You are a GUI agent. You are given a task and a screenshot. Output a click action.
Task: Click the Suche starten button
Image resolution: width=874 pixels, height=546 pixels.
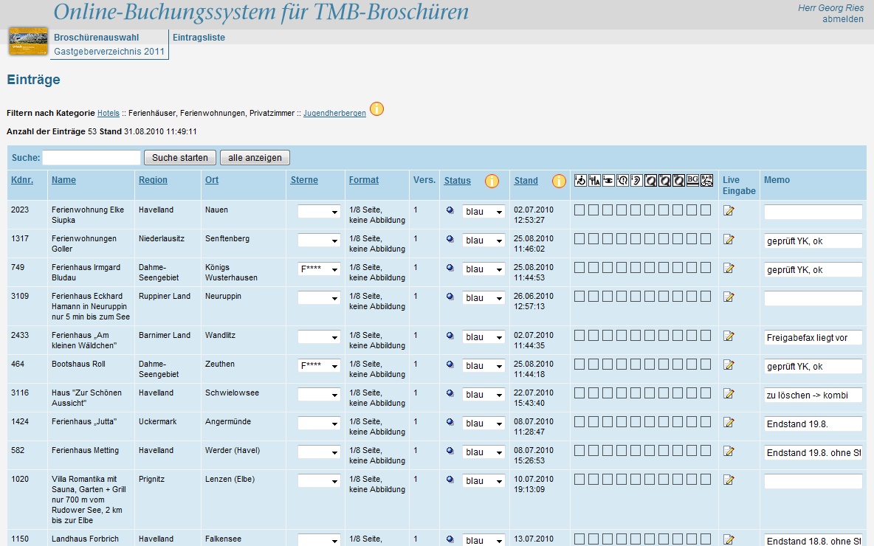click(179, 158)
